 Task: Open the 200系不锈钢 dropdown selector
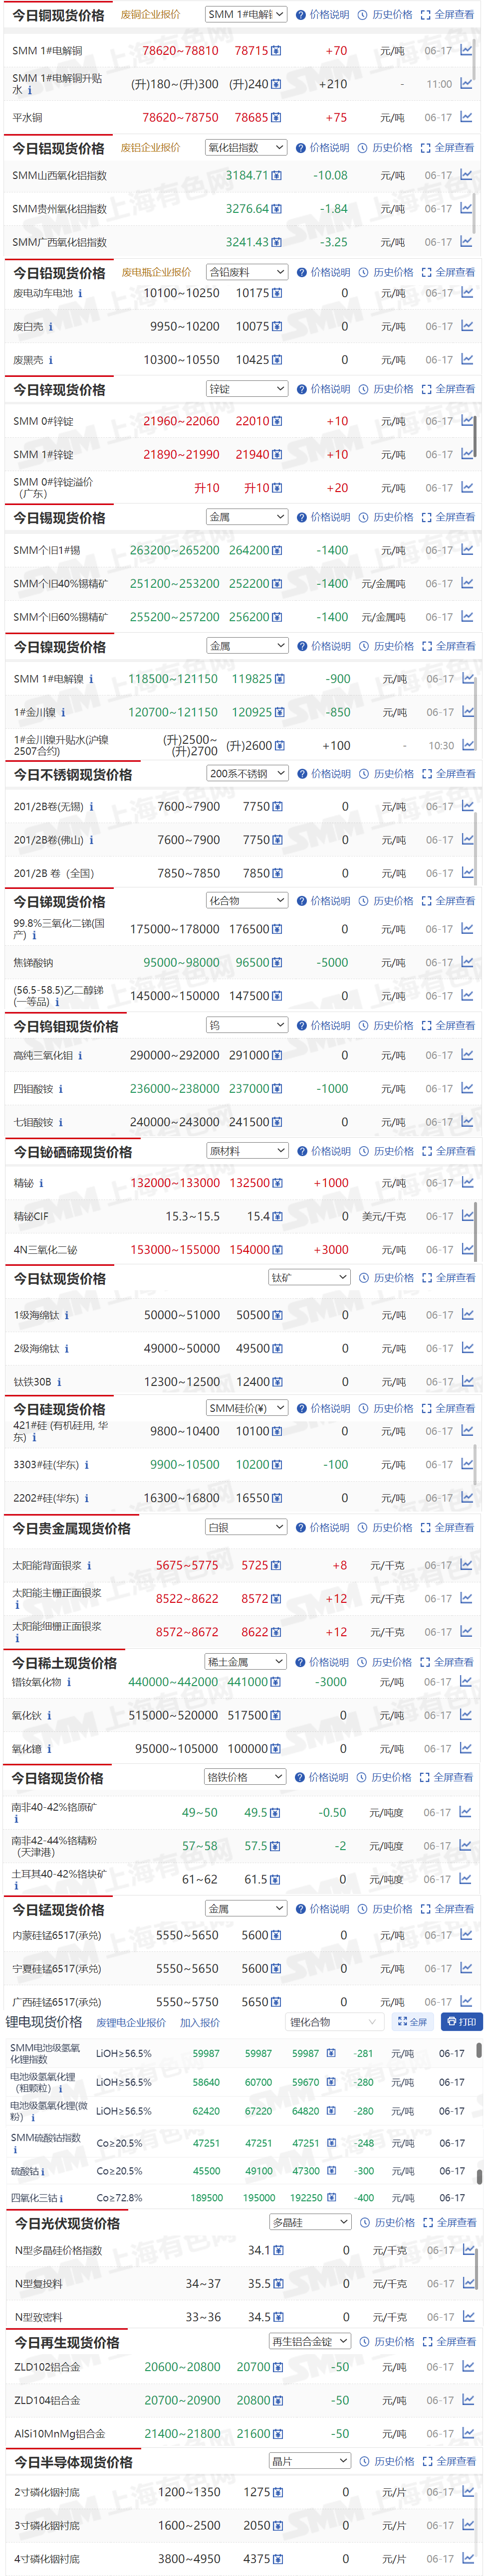247,773
